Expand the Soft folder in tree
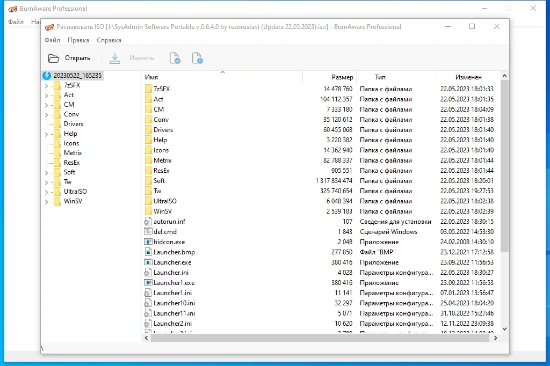 tap(46, 172)
